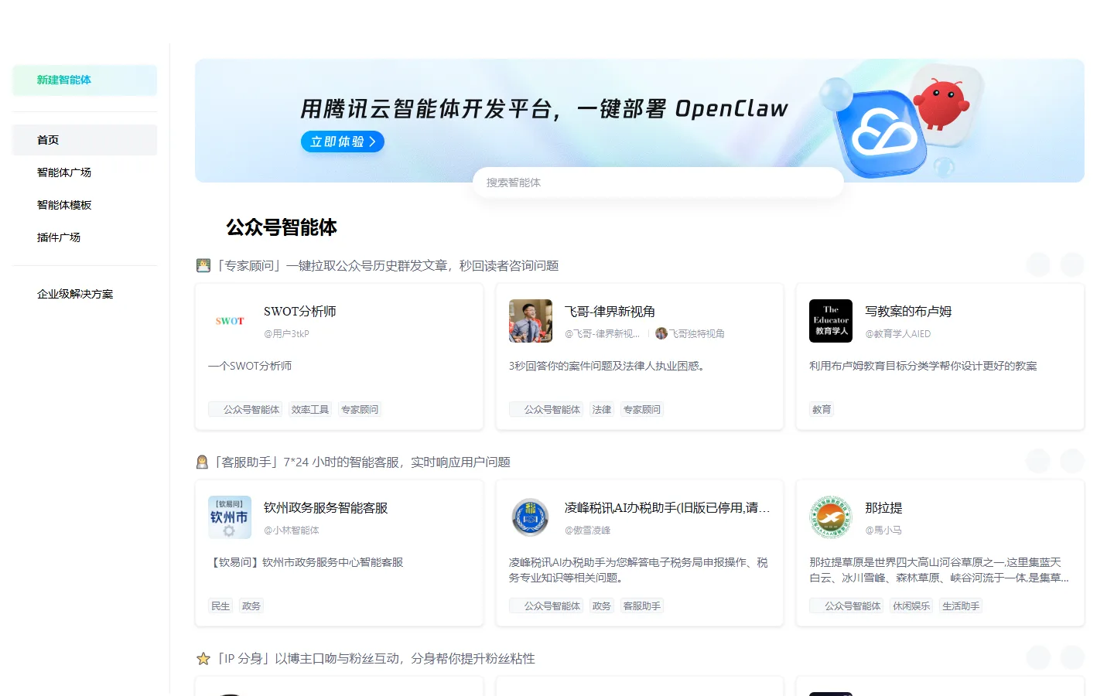Click the 一个SWOT分析师 description text
Image resolution: width=1114 pixels, height=696 pixels.
250,366
